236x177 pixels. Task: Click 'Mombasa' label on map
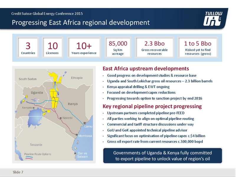[85, 136]
